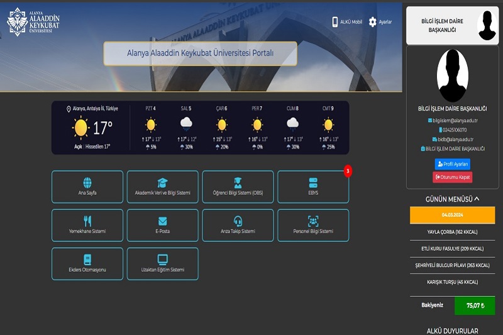Viewport: 503px width, 335px height.
Task: Open the EBYS server icon
Action: [x=313, y=183]
